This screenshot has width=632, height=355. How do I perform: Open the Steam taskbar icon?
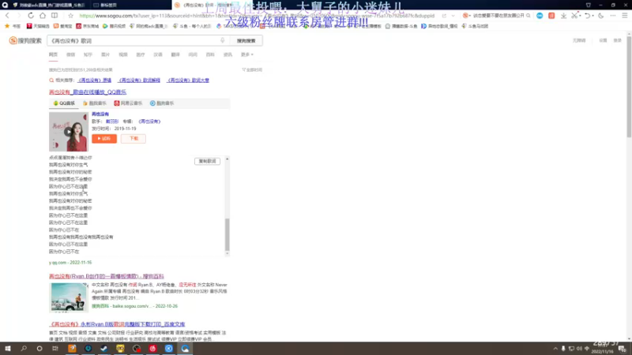pos(104,349)
